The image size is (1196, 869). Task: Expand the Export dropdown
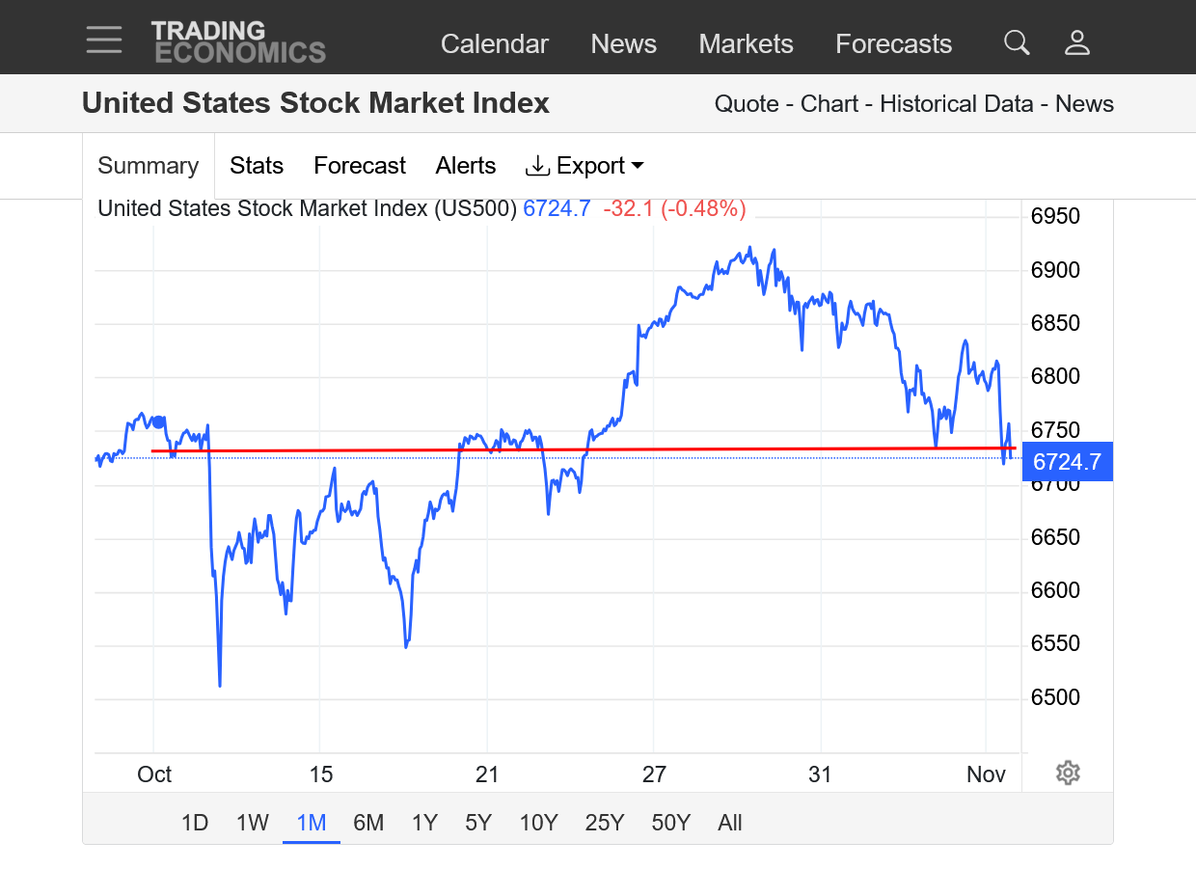(x=584, y=166)
